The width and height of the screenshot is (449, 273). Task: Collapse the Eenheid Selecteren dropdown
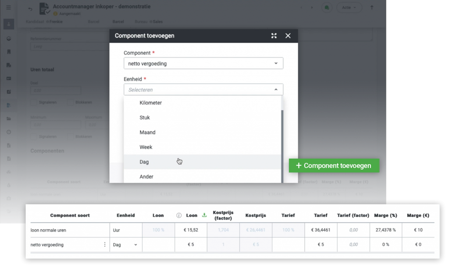203,89
